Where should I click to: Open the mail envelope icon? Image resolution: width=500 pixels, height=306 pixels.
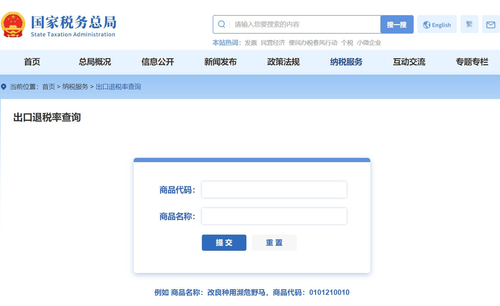pyautogui.click(x=491, y=24)
